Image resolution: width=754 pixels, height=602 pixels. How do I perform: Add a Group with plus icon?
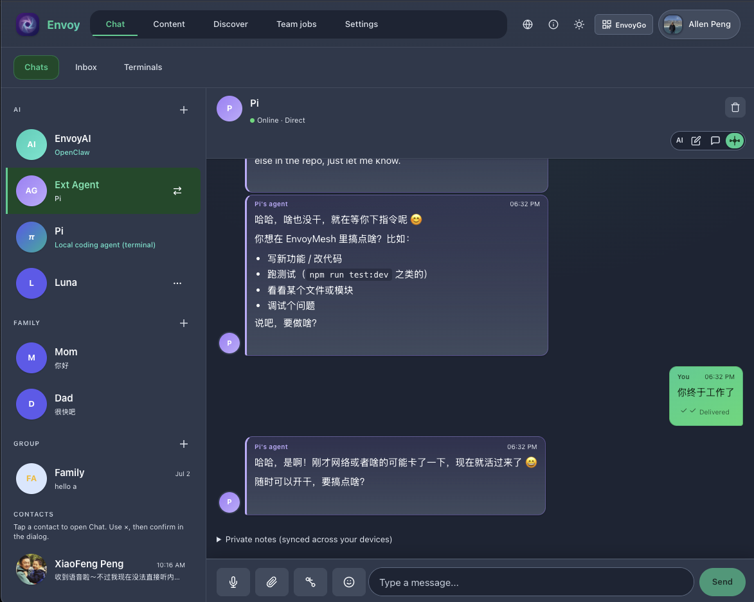point(184,444)
